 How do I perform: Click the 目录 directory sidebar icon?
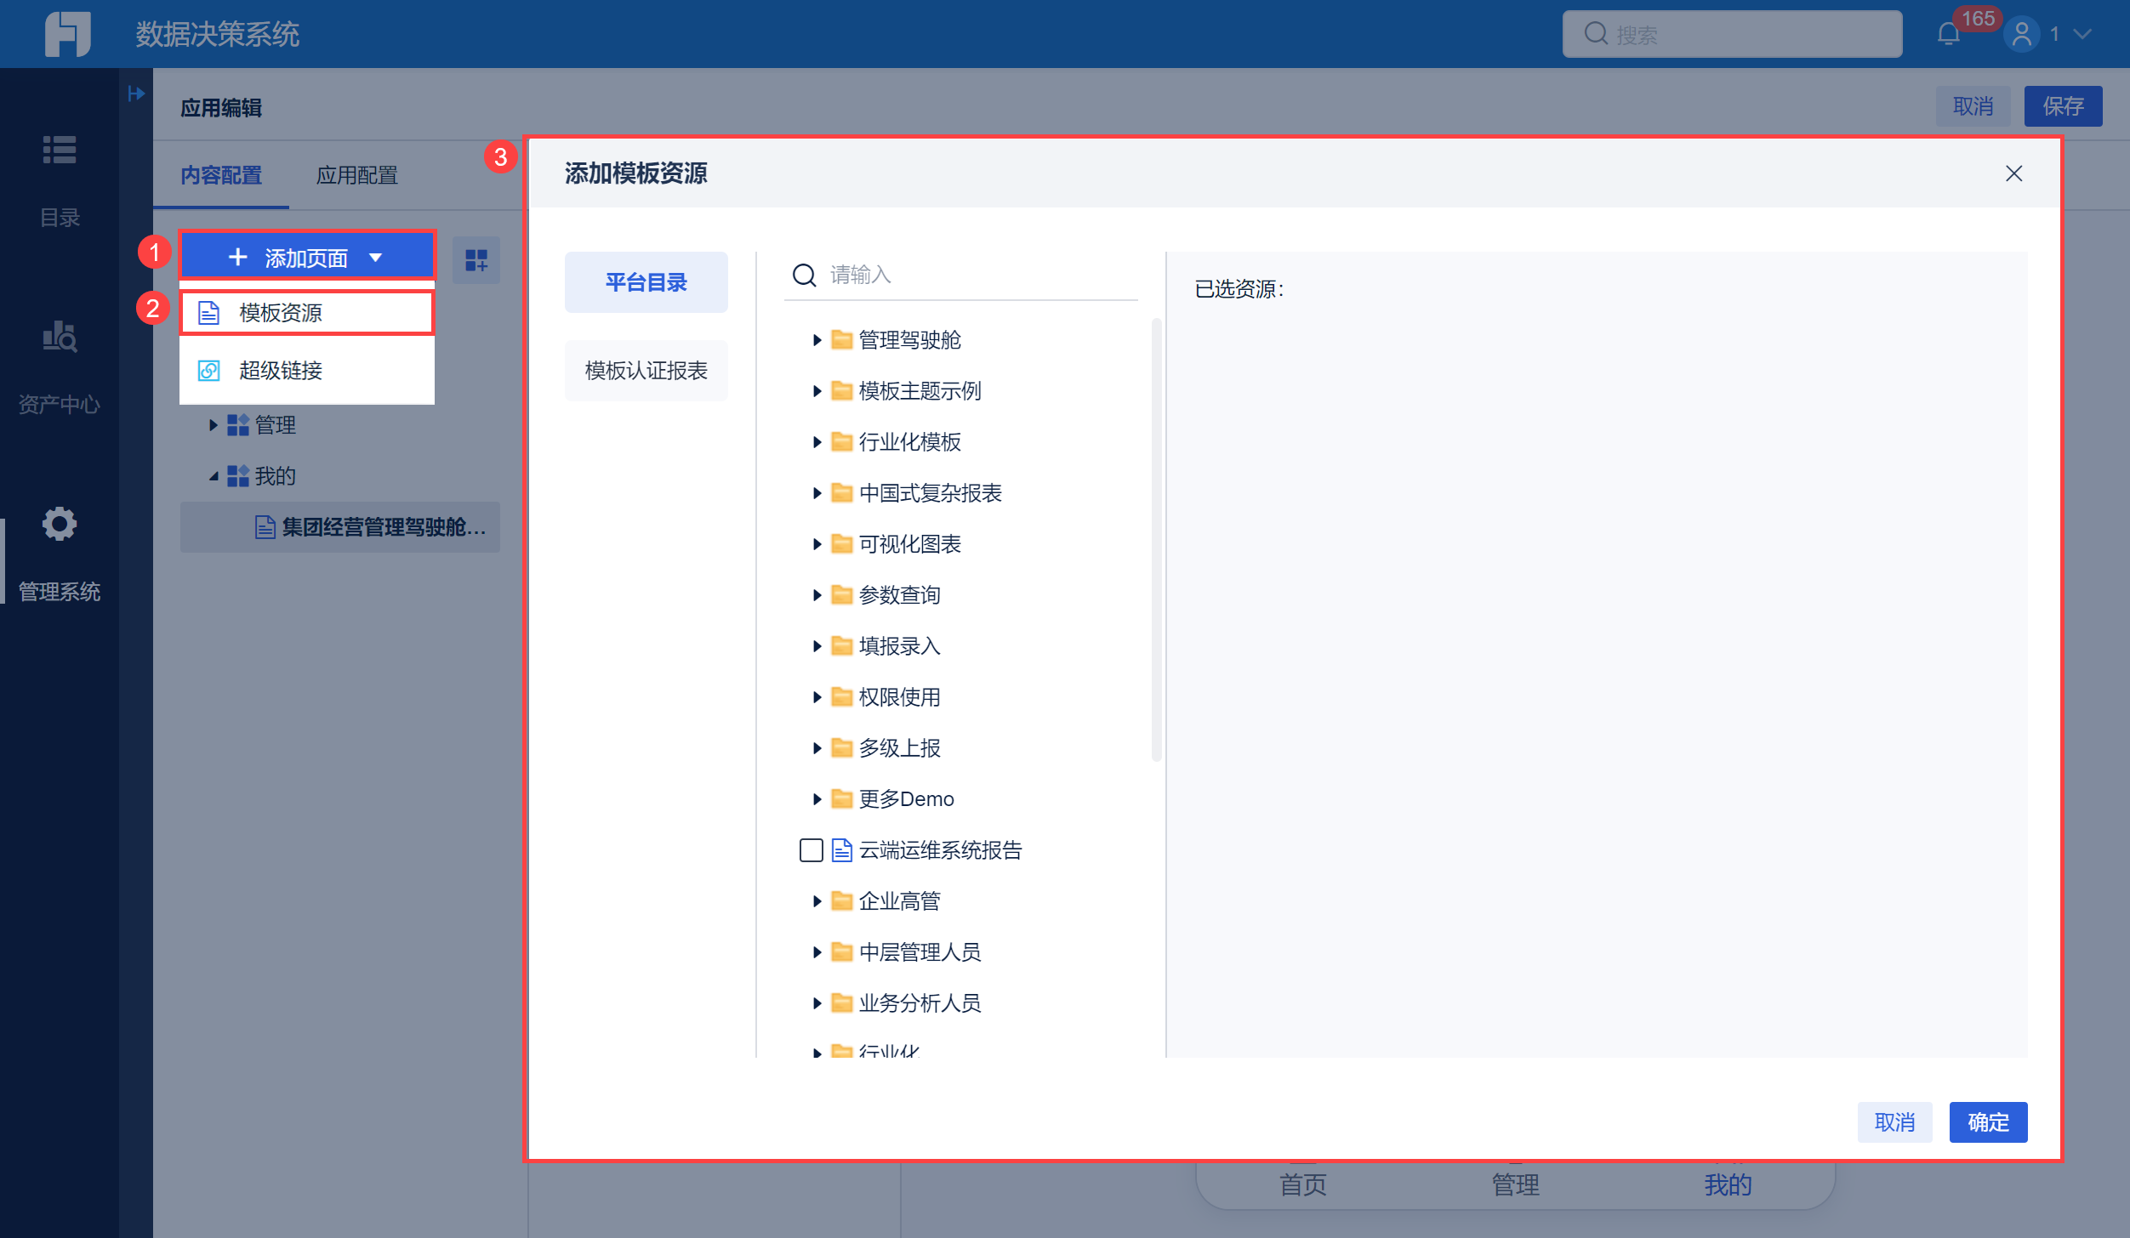pos(60,150)
